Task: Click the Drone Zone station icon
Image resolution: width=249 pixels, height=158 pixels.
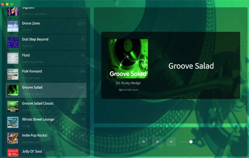Action: tap(13, 26)
